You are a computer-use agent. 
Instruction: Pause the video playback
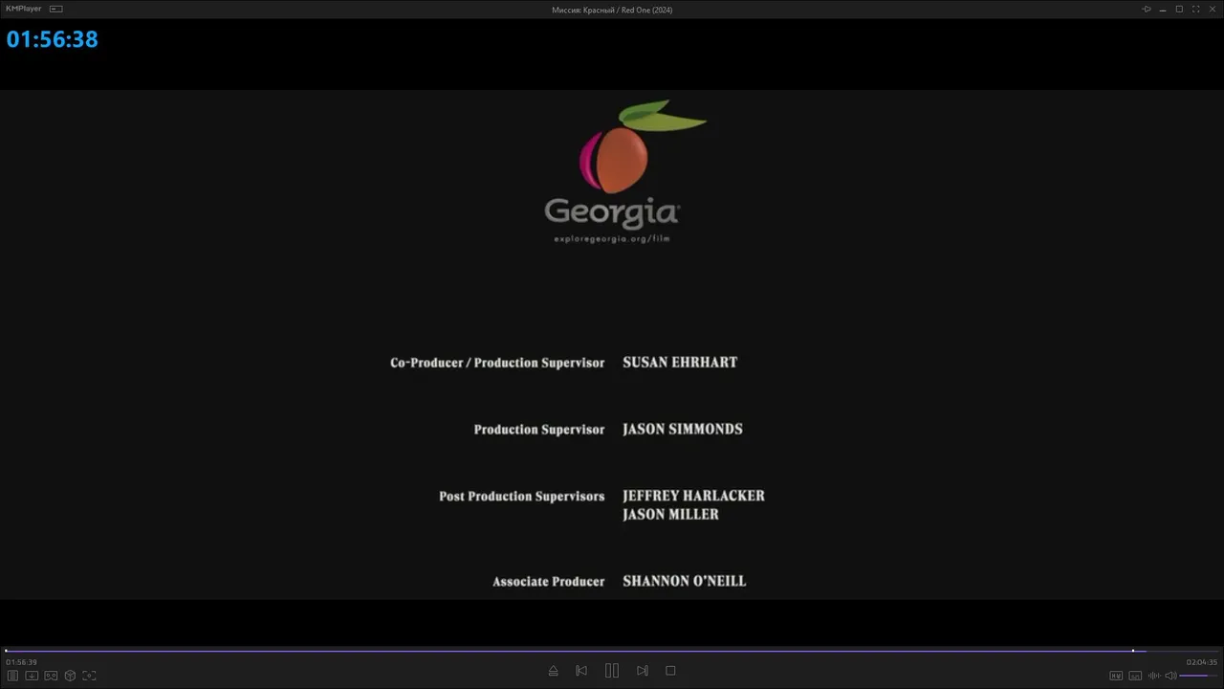coord(612,671)
